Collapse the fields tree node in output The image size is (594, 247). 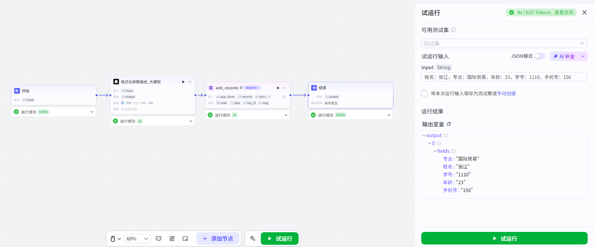435,151
